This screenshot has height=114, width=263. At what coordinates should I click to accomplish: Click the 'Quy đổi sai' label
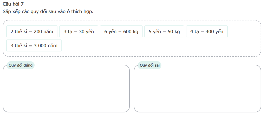pyautogui.click(x=148, y=65)
